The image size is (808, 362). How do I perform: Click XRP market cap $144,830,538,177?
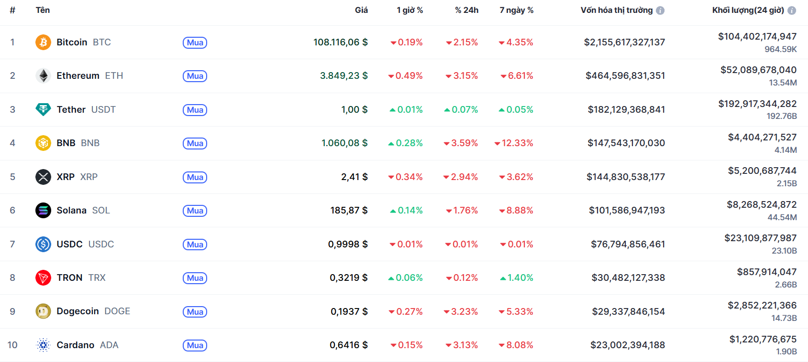[x=626, y=177]
